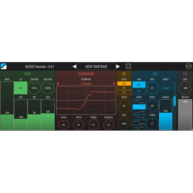193x193 pixels.
Task: Open the MOVE YOUR BASS preset menu
Action: point(96,67)
